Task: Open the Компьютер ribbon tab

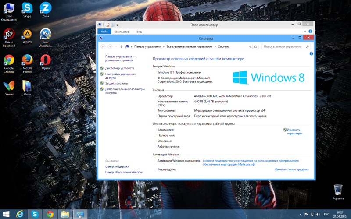Action: pyautogui.click(x=122, y=32)
